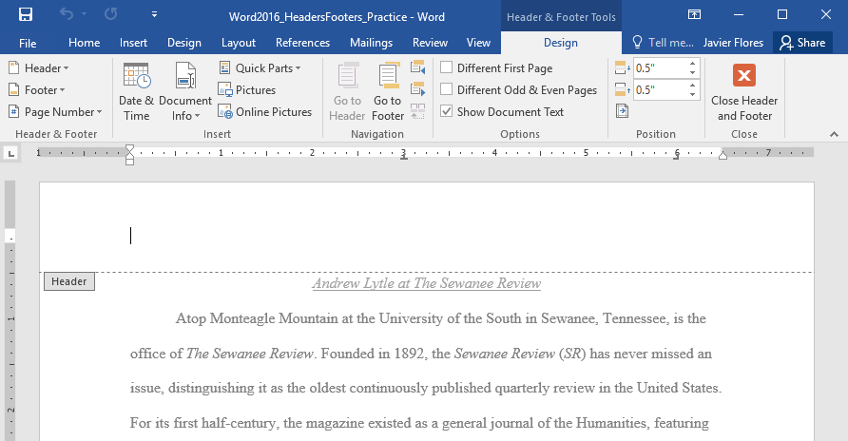Open the Page Number dropdown
The height and width of the screenshot is (441, 848).
click(55, 112)
